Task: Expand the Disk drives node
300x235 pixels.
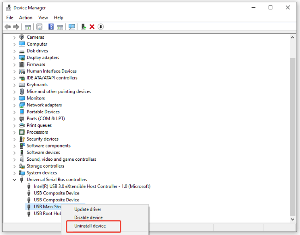Action: click(x=14, y=51)
